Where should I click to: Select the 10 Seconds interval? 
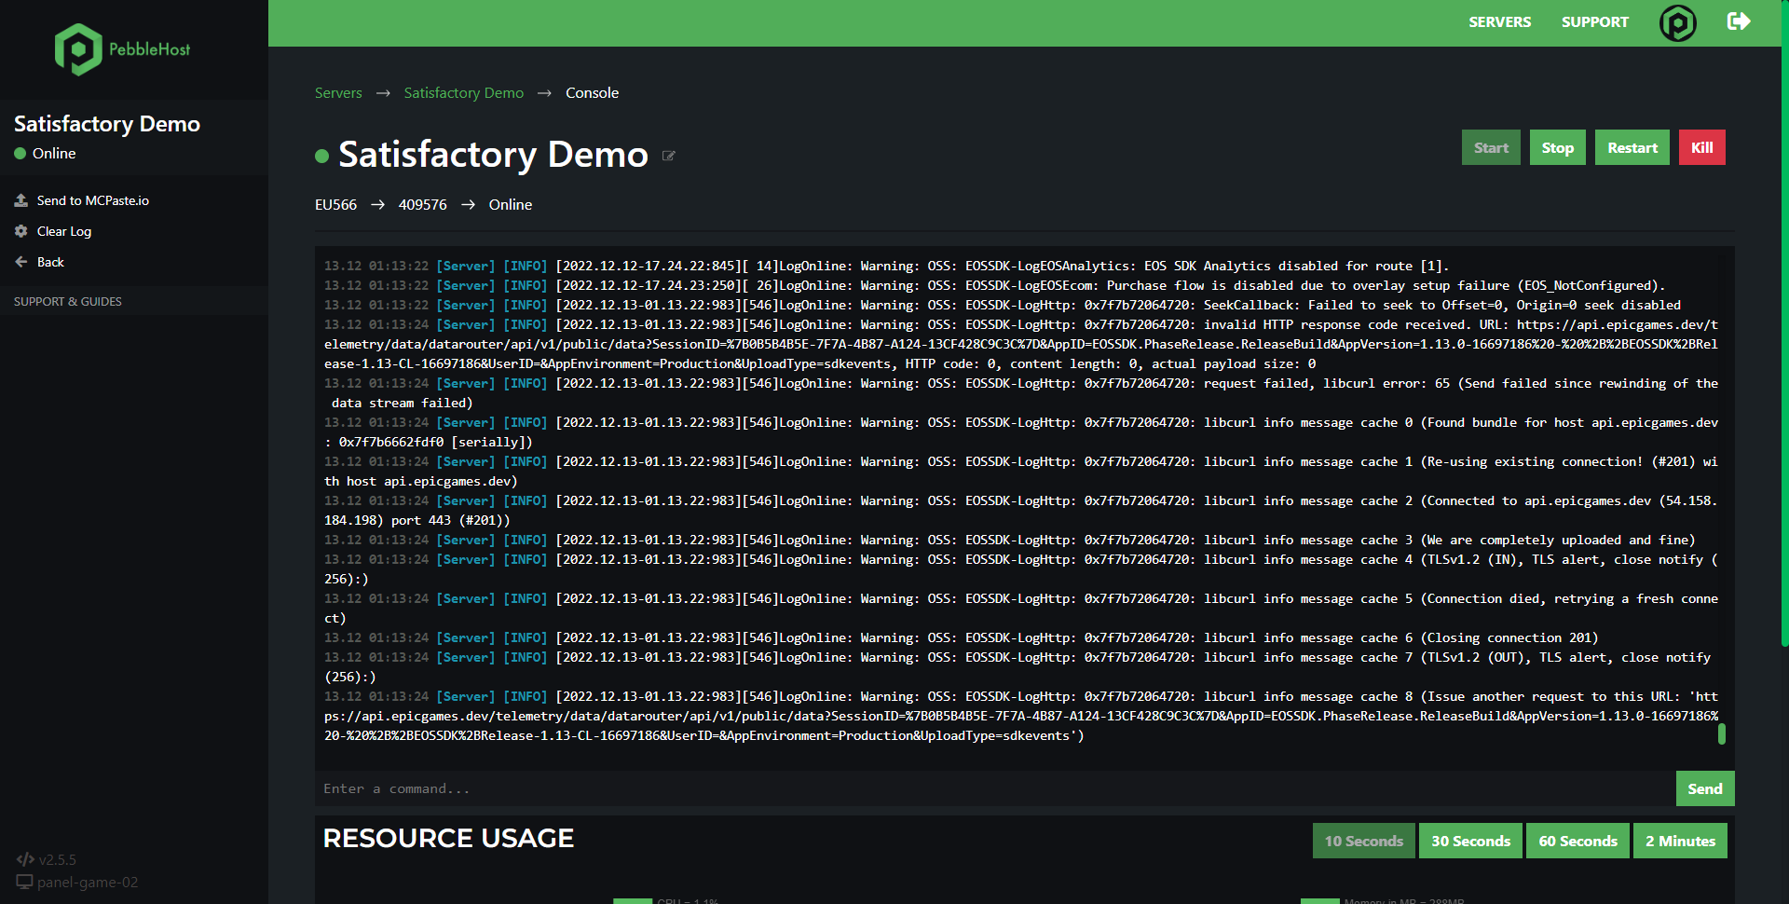(x=1363, y=841)
